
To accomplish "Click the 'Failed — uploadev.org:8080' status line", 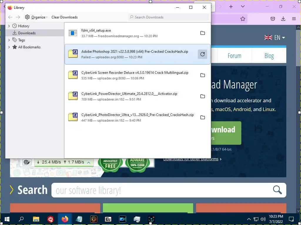I will tap(112, 57).
